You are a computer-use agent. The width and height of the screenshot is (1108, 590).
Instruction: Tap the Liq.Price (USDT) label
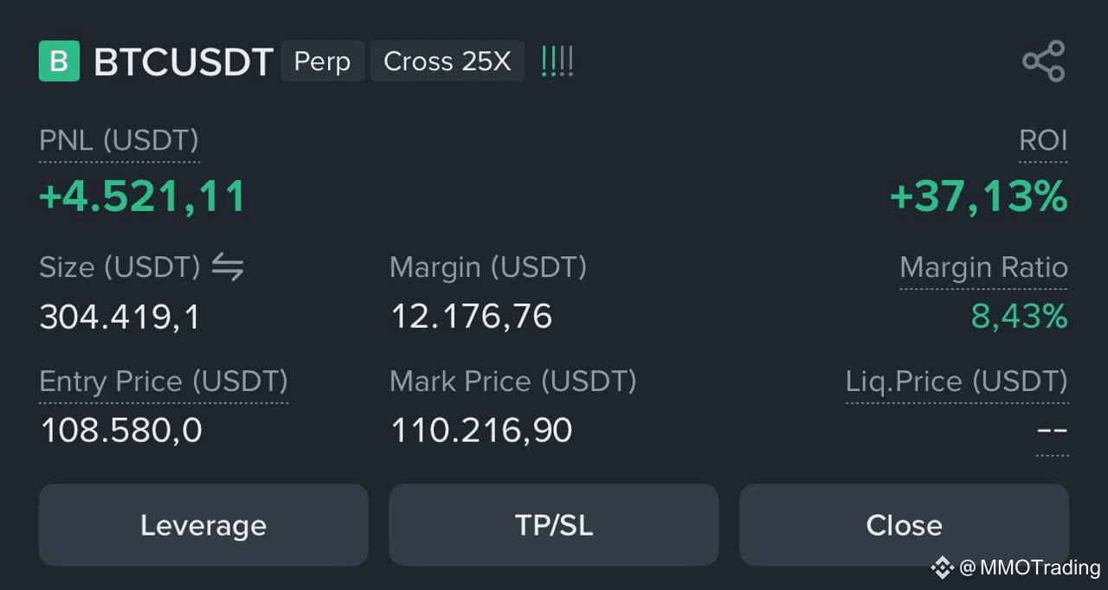(957, 382)
